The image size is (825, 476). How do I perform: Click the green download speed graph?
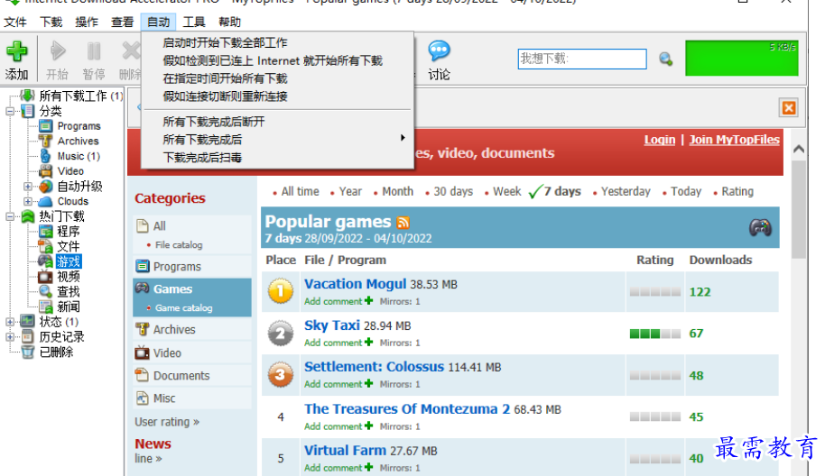tap(741, 59)
